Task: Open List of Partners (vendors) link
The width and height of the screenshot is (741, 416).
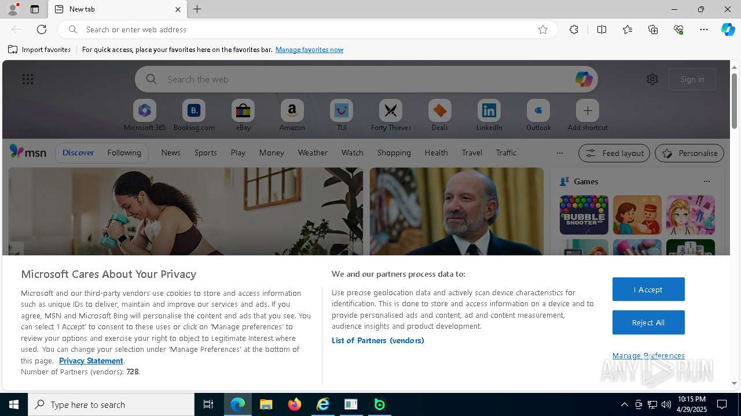Action: click(x=378, y=340)
